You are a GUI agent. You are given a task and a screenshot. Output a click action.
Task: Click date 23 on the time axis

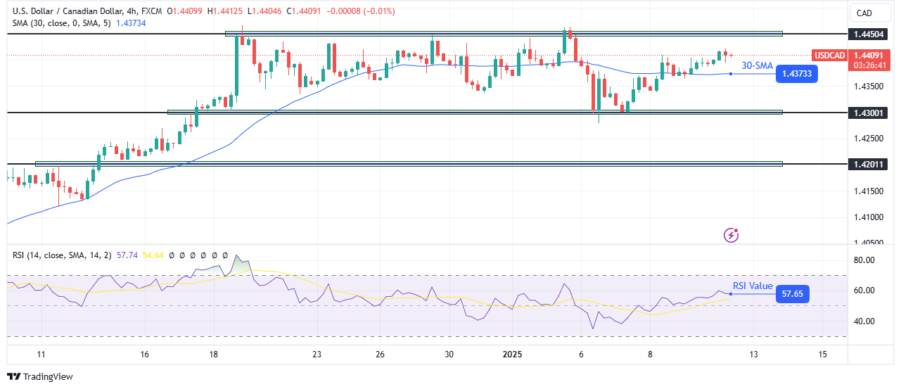pos(317,355)
